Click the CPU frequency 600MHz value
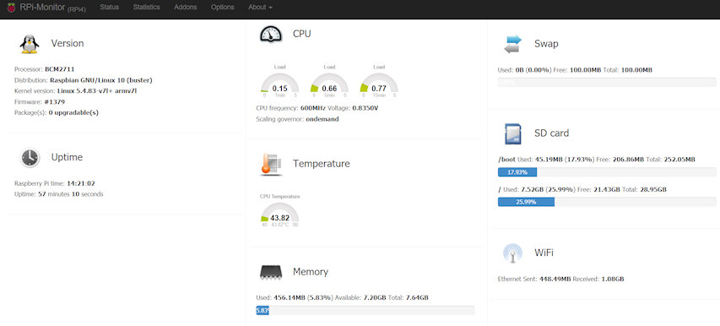 click(312, 108)
